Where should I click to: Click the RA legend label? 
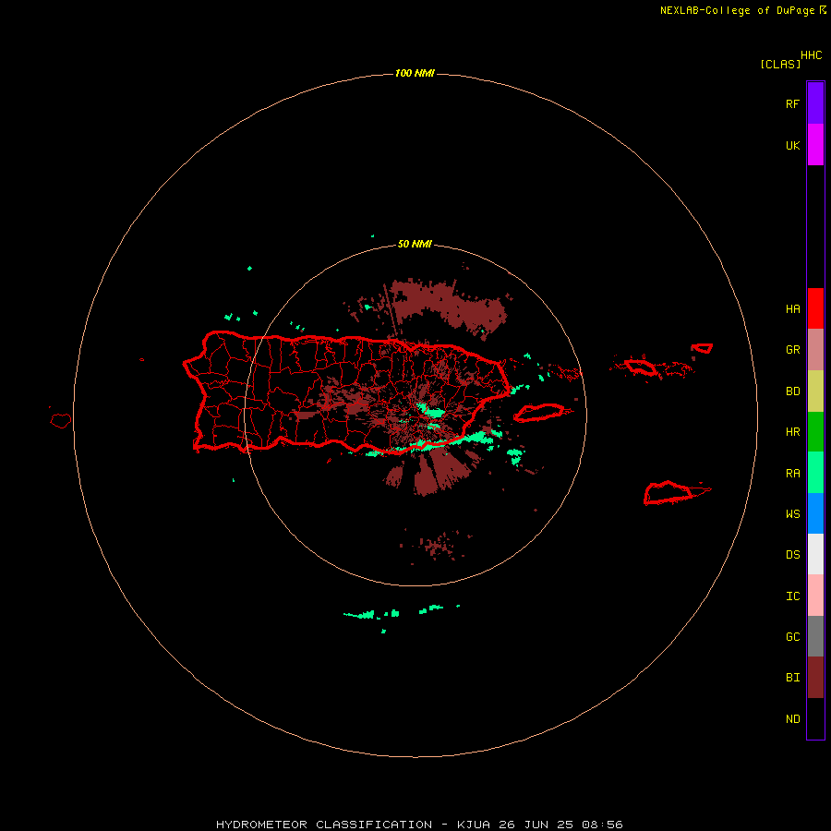coord(792,474)
